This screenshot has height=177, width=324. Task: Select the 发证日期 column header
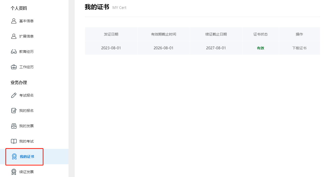tap(111, 34)
